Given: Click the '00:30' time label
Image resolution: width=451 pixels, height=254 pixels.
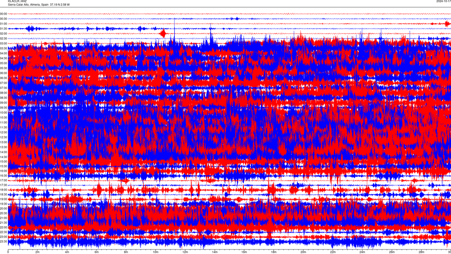Looking at the screenshot, I should [4, 19].
